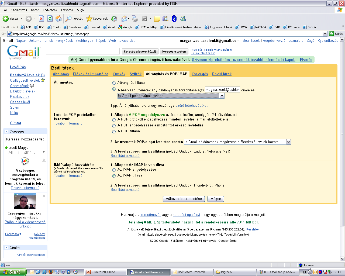This screenshot has width=345, height=276.
Task: Click the Mail envelope toolbar icon
Action: 124,19
